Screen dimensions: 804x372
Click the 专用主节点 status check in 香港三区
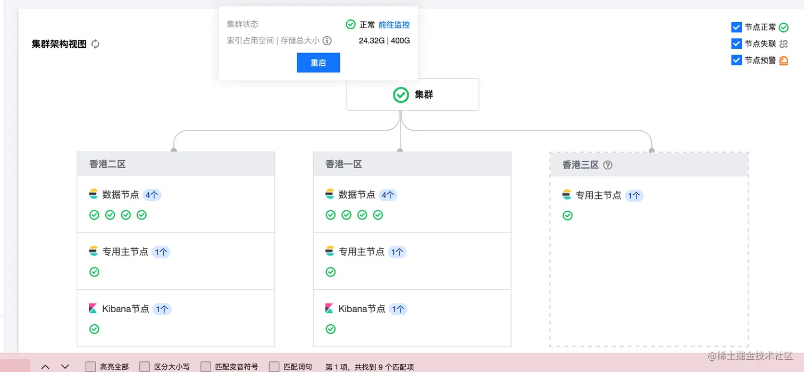(567, 215)
